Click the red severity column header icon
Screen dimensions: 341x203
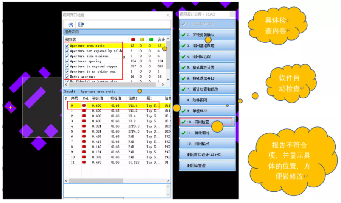[x=133, y=39]
